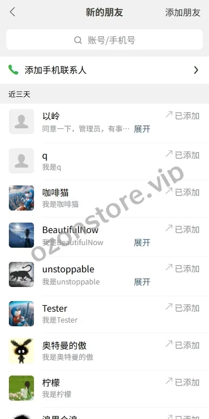Screen dimensions: 209x419
Task: Tap 添加朋友 in the header
Action: coord(182,13)
